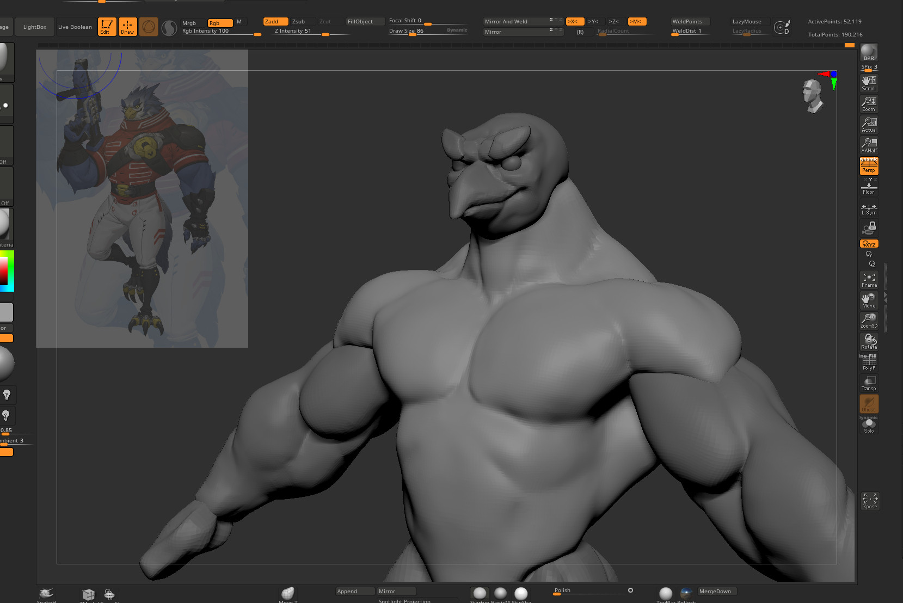Click the BPR render button
This screenshot has height=603, width=903.
point(869,53)
